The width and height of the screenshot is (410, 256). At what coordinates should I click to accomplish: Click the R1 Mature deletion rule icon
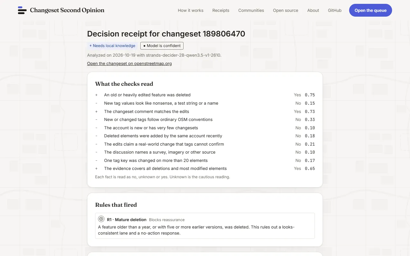tap(101, 219)
